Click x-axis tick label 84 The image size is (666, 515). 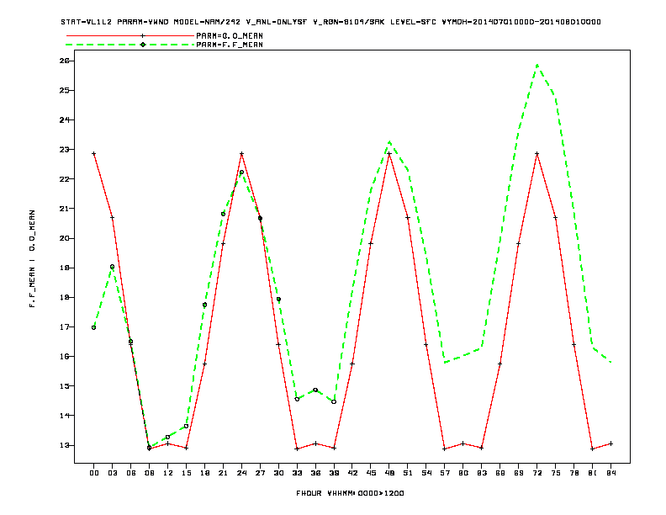[610, 473]
